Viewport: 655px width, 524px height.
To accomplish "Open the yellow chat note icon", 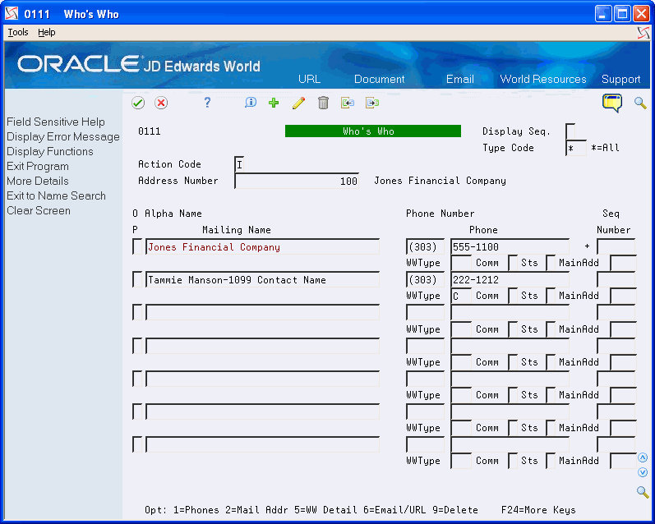I will [x=612, y=103].
